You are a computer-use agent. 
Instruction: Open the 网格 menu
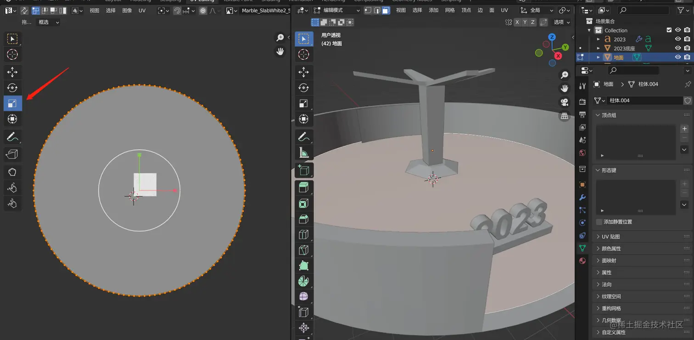[x=450, y=10]
